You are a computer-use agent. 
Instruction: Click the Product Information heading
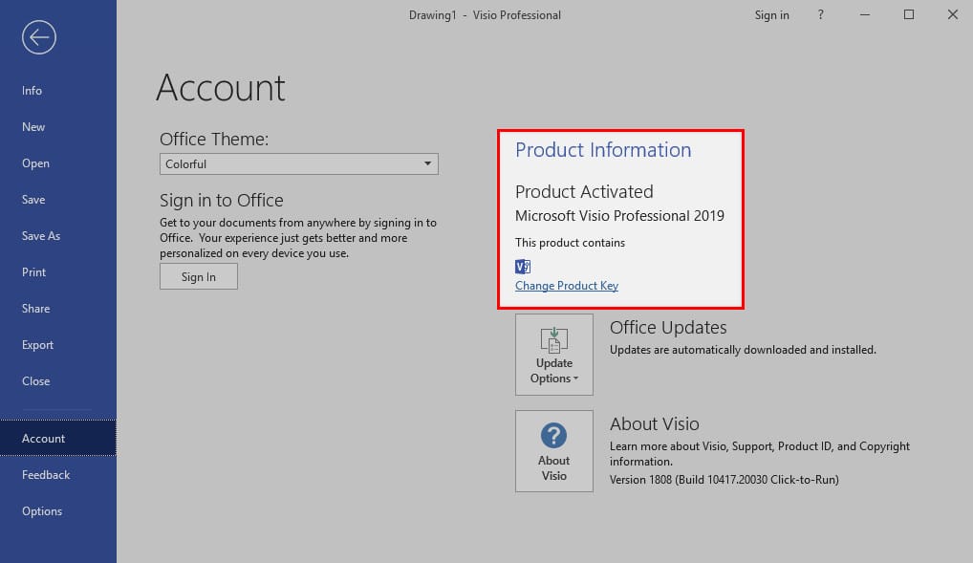point(603,150)
